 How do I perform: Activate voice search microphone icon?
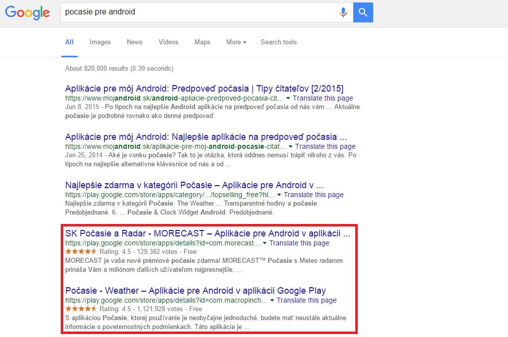(x=343, y=12)
